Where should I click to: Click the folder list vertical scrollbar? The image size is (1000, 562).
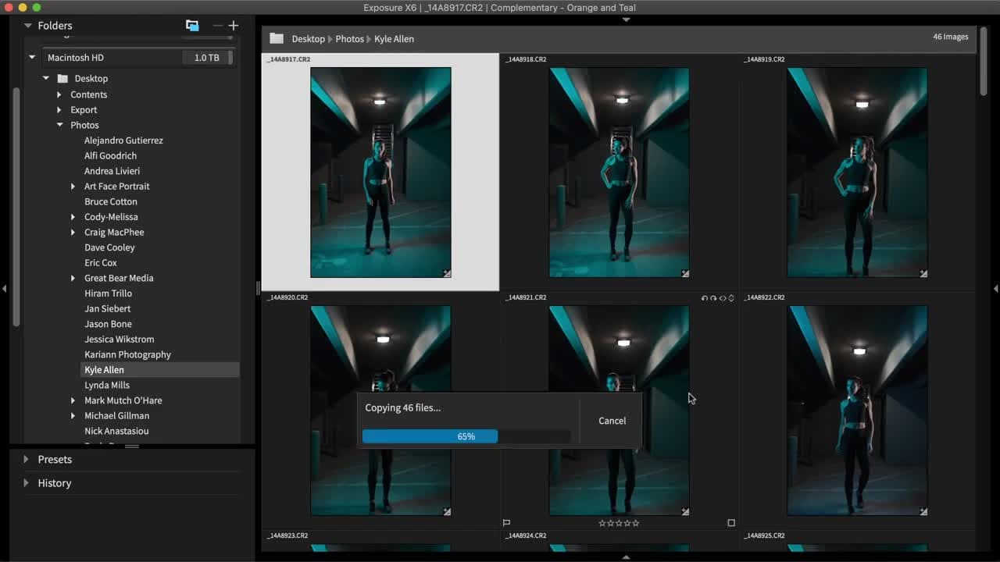coord(16,207)
